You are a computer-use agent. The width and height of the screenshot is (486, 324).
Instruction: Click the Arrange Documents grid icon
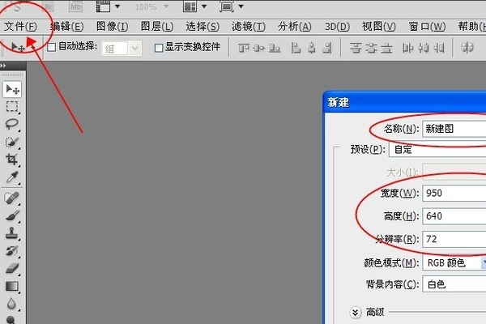click(190, 6)
